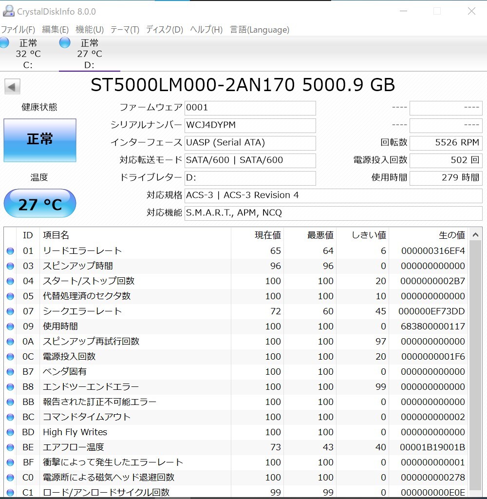The height and width of the screenshot is (499, 487).
Task: Click the blue status orb for drive D:
Action: 65,43
